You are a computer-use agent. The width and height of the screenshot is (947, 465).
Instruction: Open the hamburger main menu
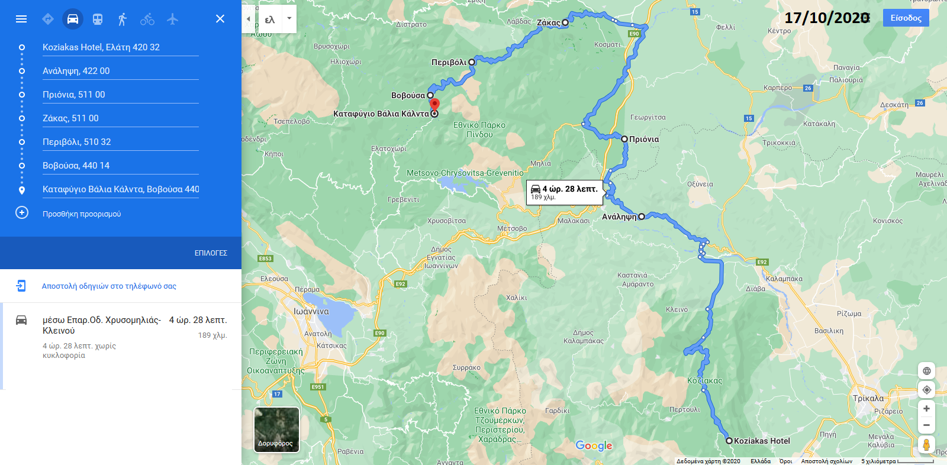[21, 19]
